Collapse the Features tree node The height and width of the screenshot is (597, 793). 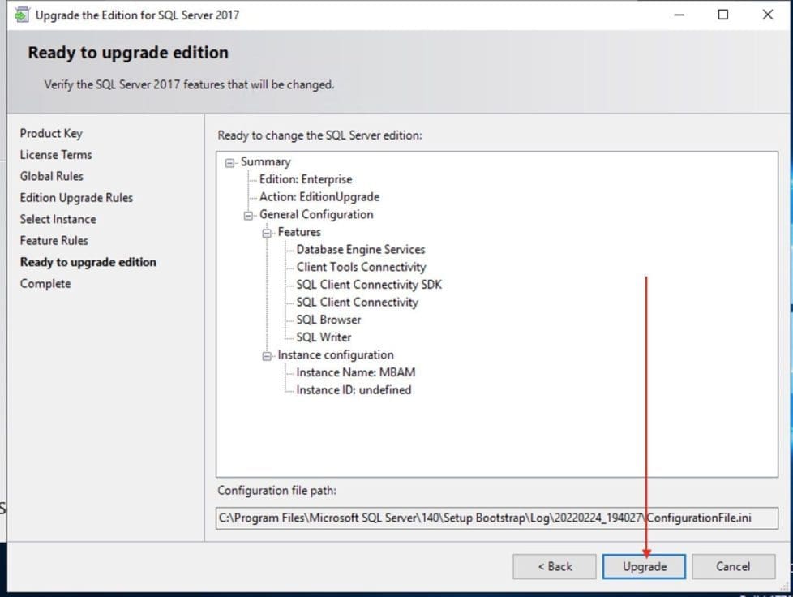(267, 233)
